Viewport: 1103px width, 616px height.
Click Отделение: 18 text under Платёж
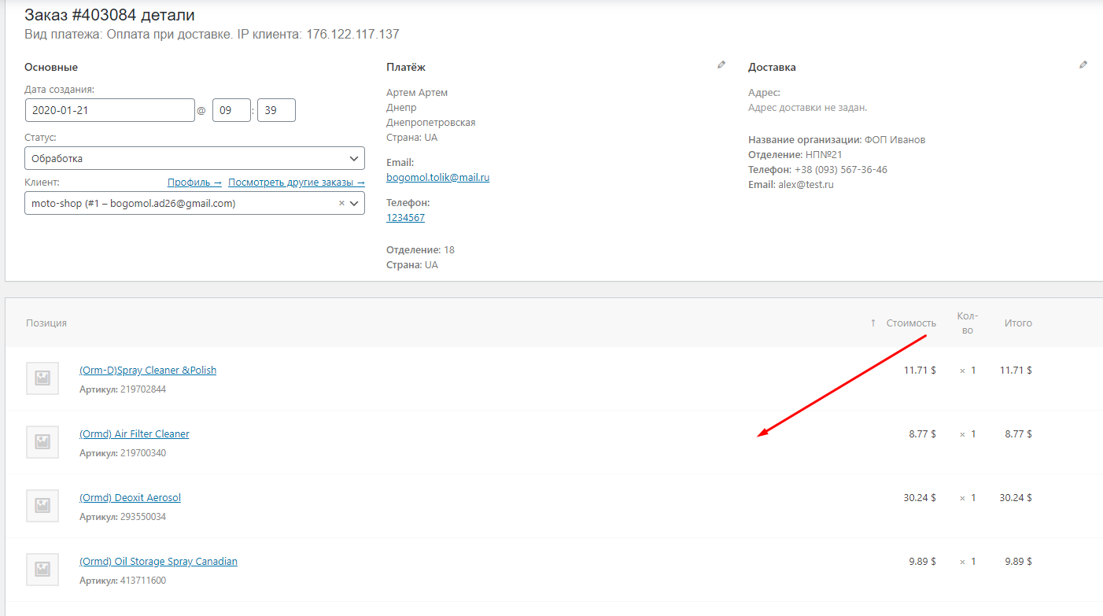coord(420,250)
